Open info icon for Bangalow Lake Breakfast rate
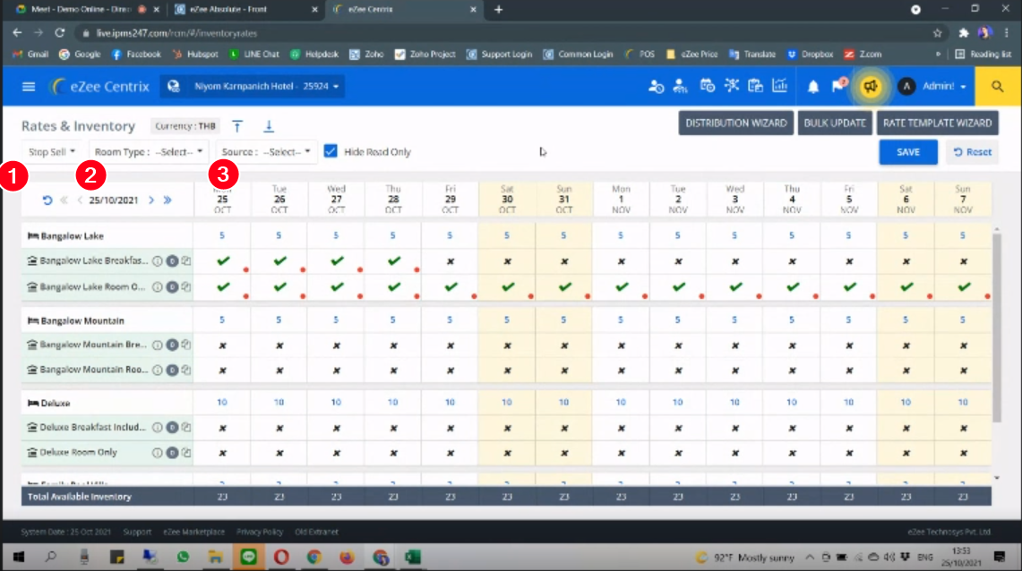 click(157, 262)
